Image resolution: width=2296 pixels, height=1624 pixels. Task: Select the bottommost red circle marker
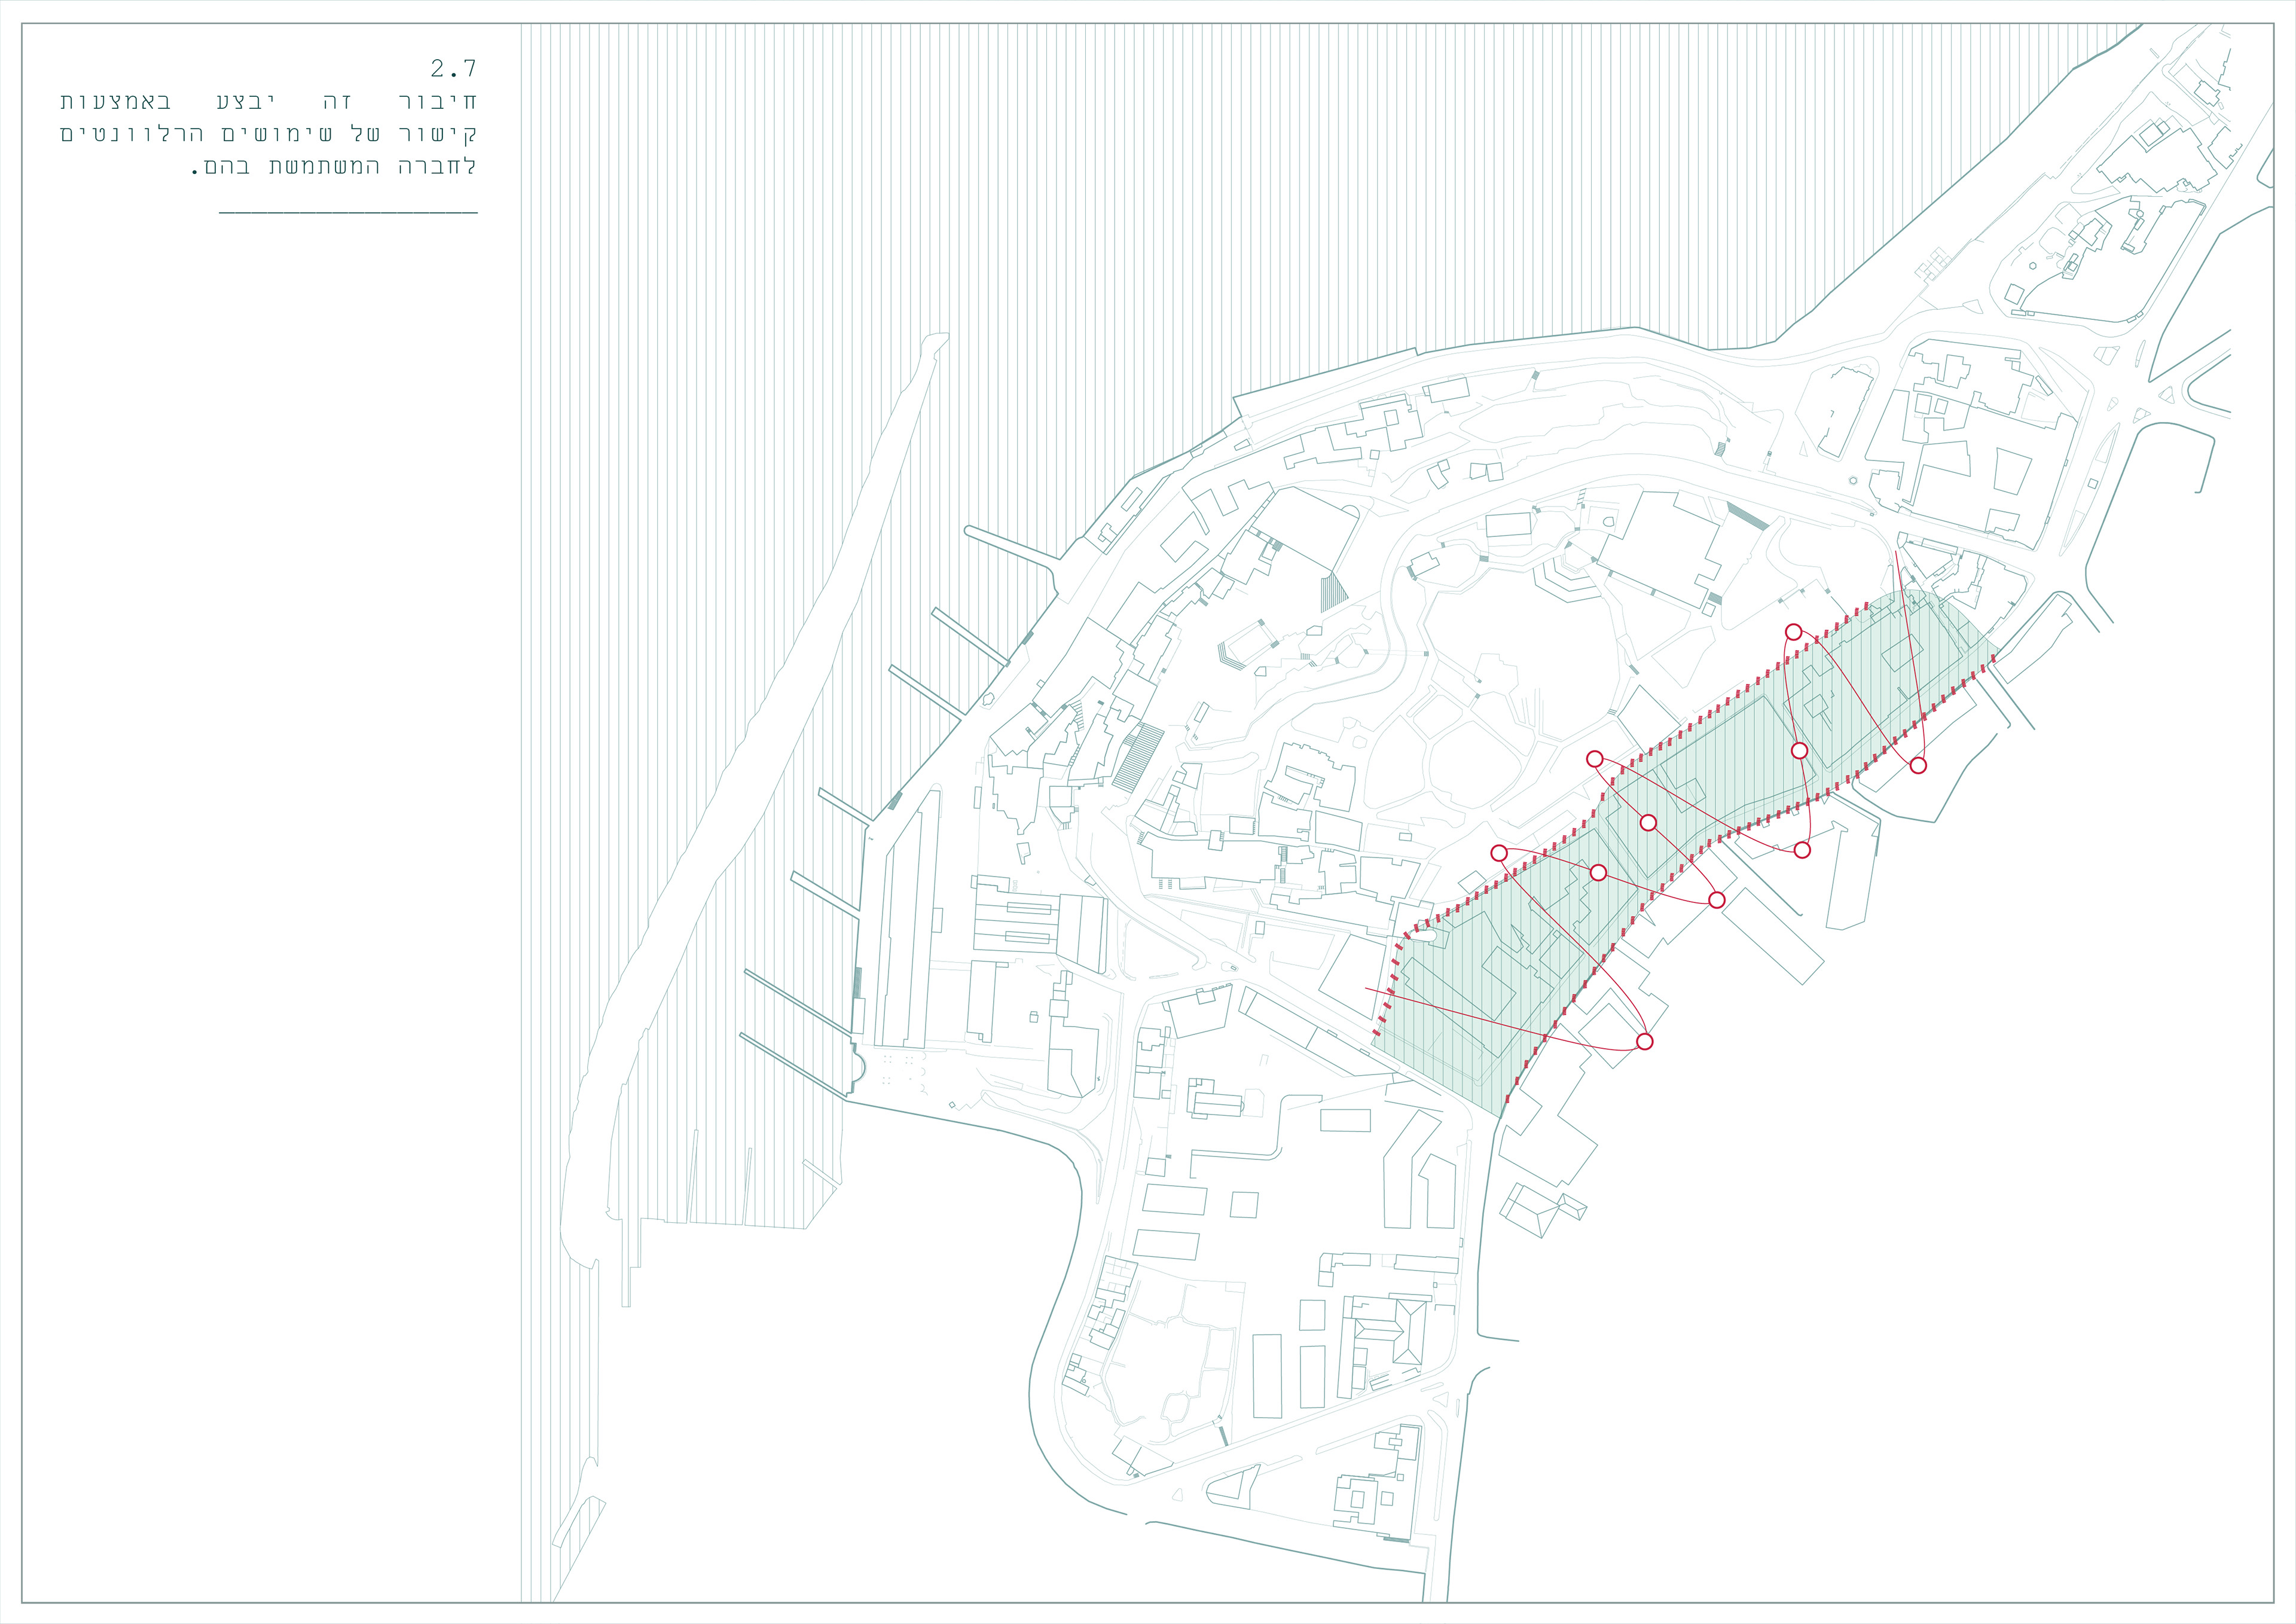(1644, 1042)
